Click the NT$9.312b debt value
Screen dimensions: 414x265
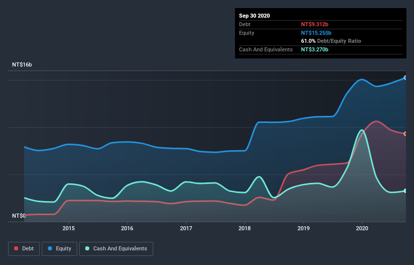(315, 24)
